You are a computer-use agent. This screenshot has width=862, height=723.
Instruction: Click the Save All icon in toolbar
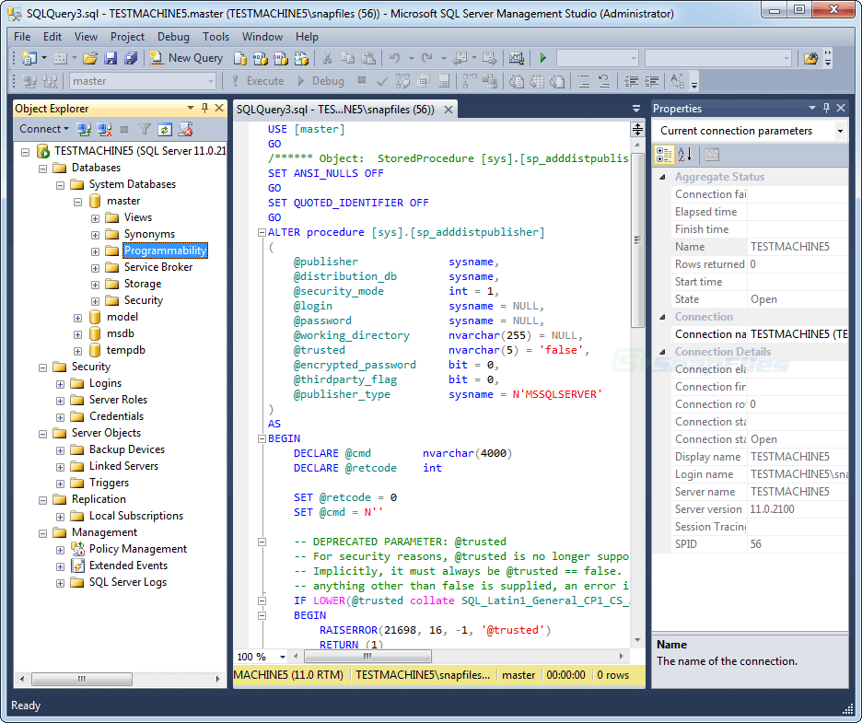point(131,58)
